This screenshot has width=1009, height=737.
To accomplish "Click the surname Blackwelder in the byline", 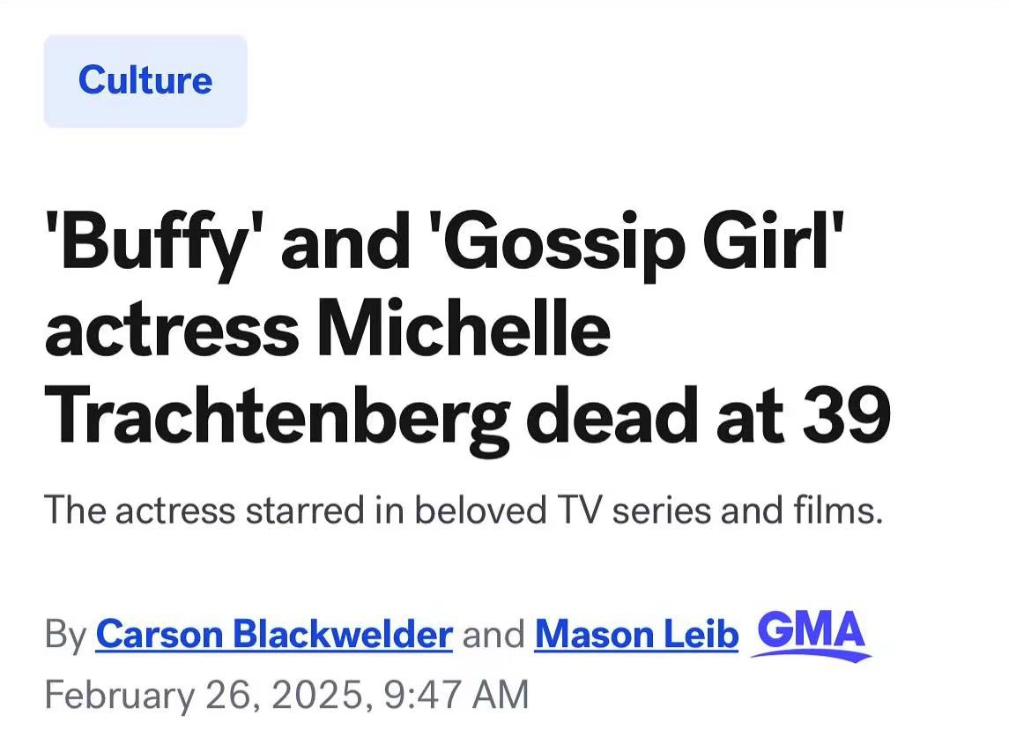I will click(342, 635).
